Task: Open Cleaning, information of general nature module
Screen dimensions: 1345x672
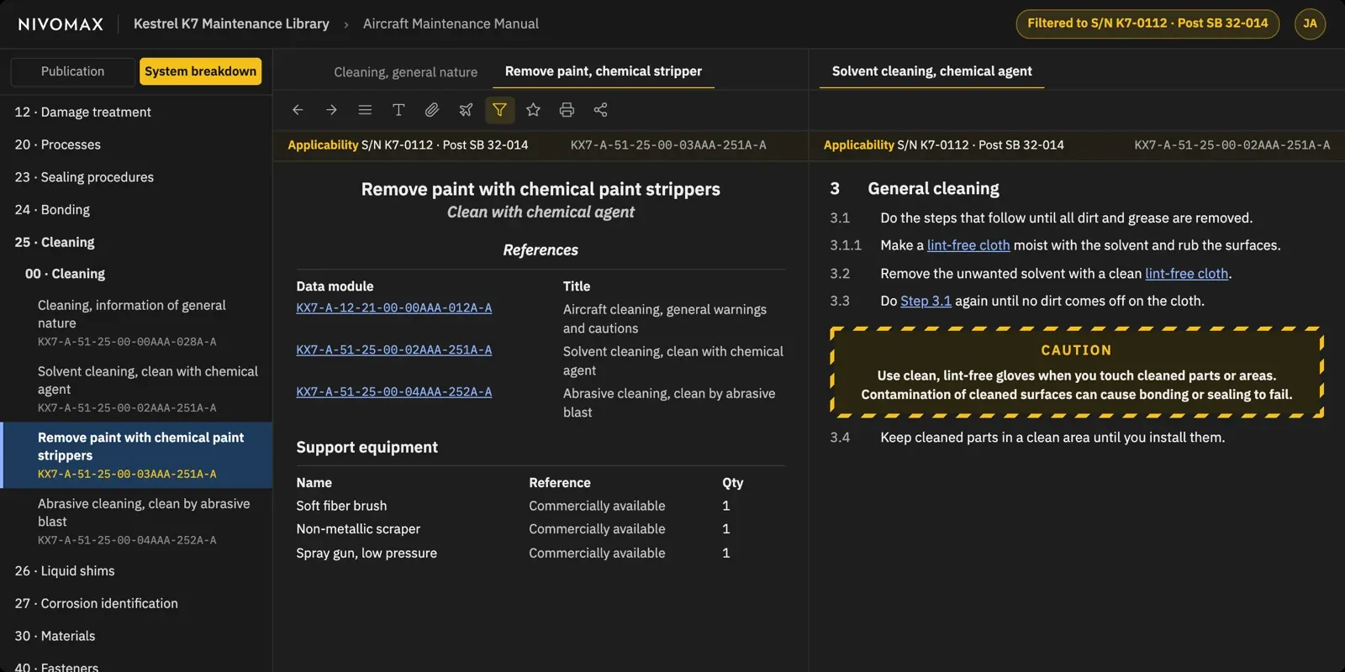Action: click(136, 323)
